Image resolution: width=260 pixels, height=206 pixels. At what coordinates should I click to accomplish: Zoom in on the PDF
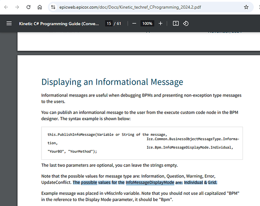(x=160, y=24)
